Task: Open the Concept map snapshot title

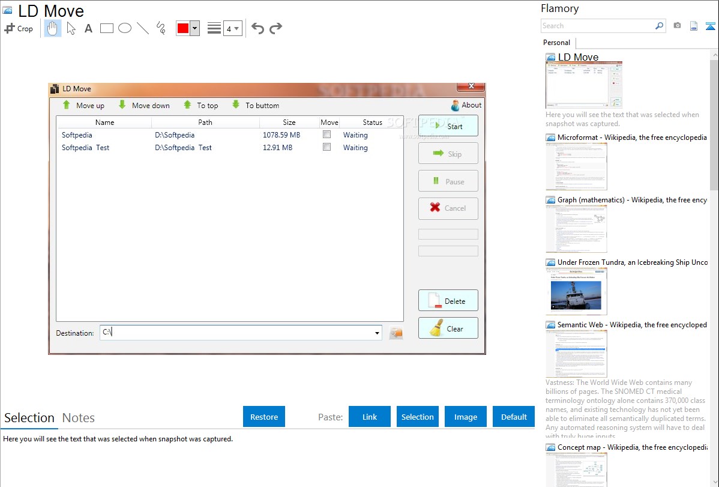Action: point(632,447)
